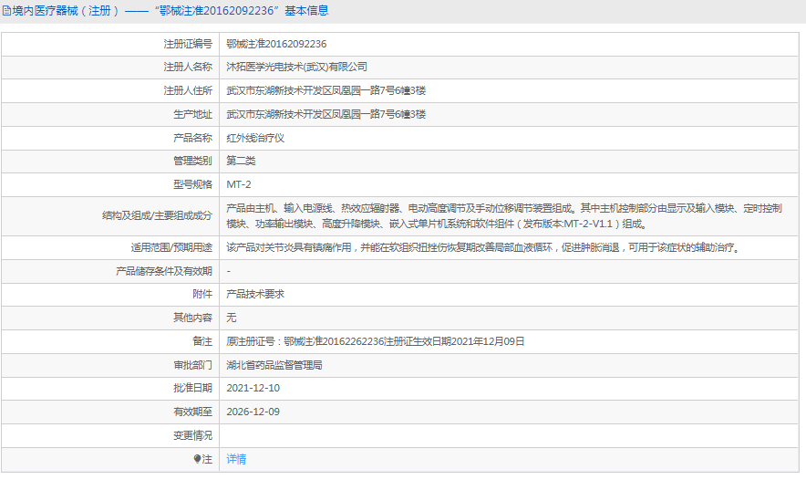This screenshot has height=480, width=806.
Task: Click the 管理类别 label
Action: [192, 161]
